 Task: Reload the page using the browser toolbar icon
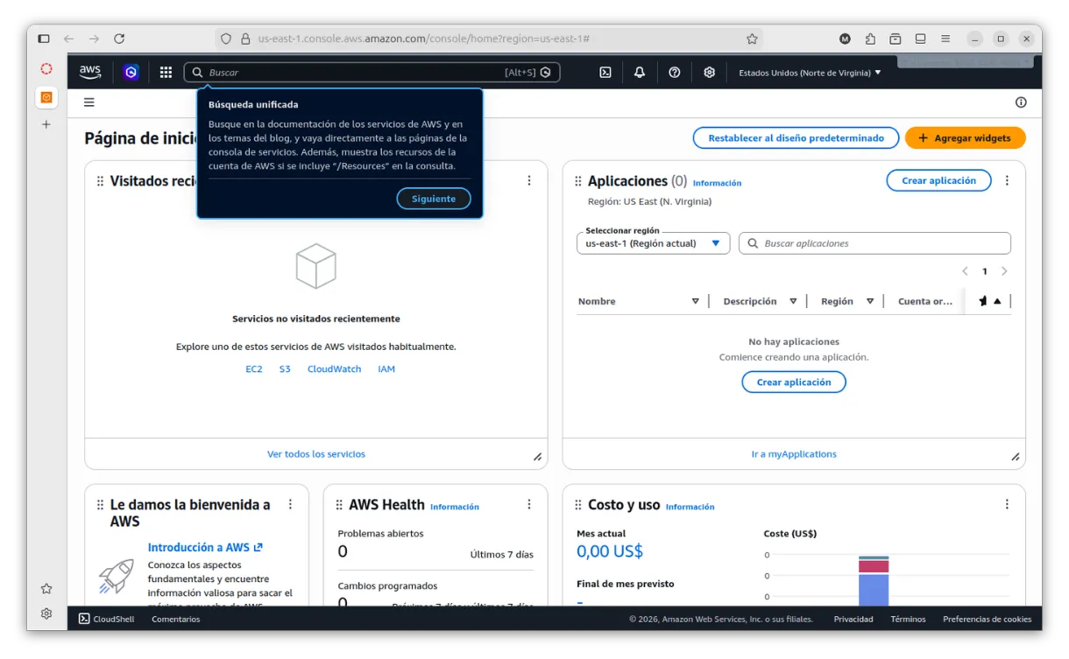119,39
